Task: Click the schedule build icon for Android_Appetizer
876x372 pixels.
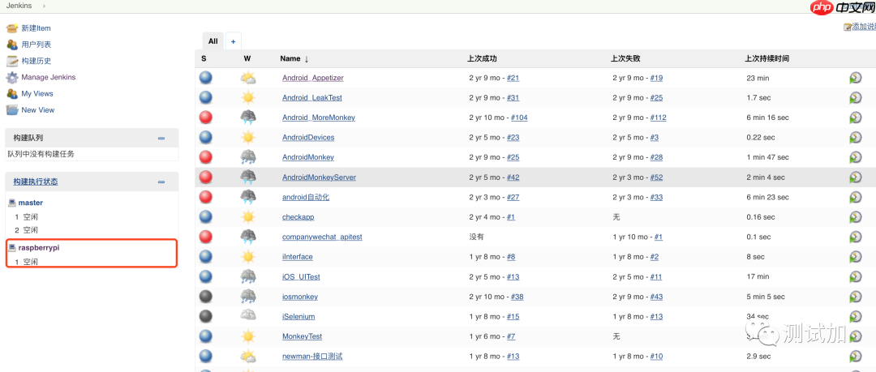Action: pyautogui.click(x=855, y=78)
